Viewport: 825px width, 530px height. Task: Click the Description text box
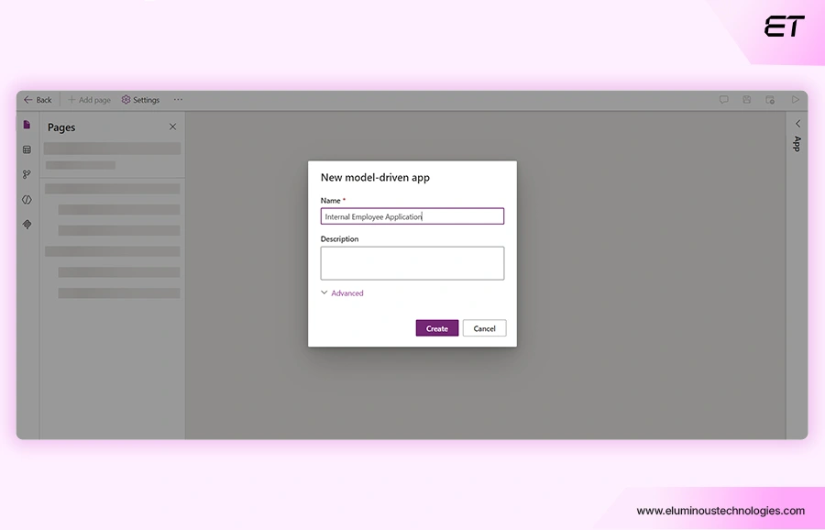tap(412, 263)
